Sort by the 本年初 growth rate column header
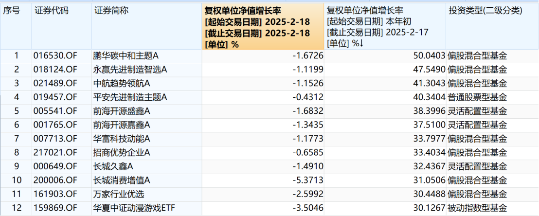Viewport: 539px width, 216px height. 385,26
